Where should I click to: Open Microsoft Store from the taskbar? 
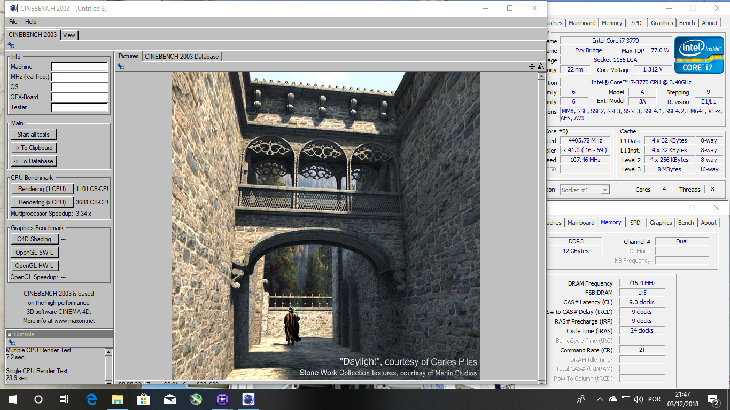coord(143,399)
